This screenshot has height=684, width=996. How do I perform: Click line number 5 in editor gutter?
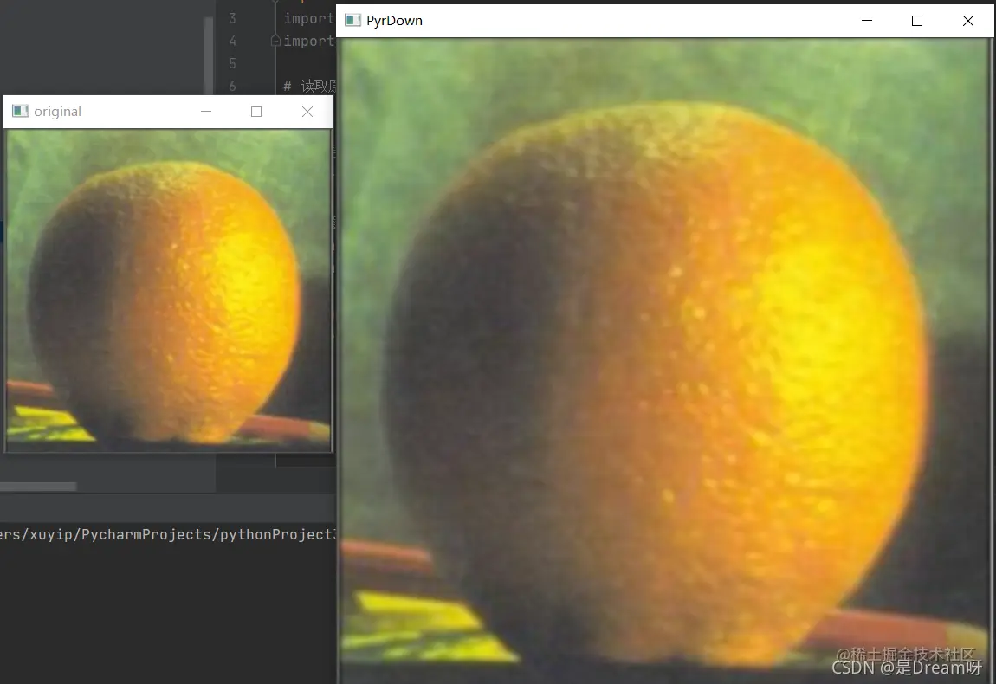coord(232,63)
